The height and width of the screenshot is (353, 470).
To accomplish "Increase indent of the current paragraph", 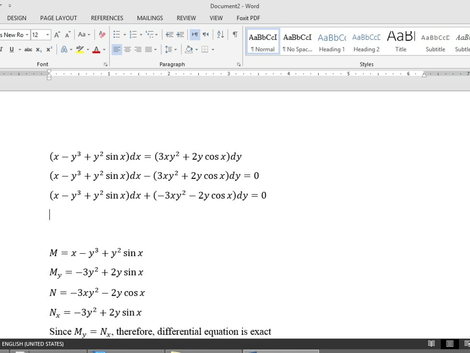I will click(x=180, y=34).
